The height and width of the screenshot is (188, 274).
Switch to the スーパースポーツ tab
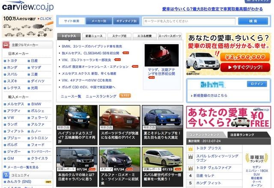tap(170, 36)
